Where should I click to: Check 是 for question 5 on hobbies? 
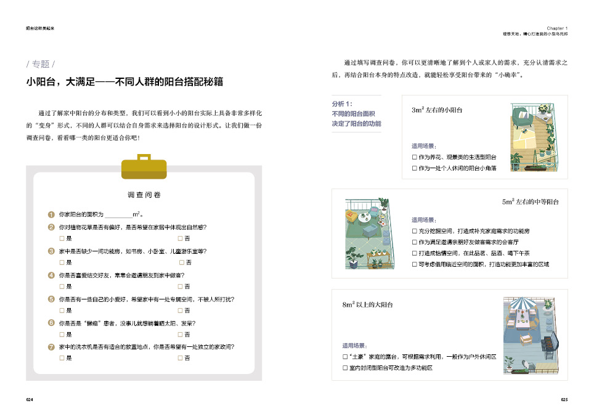tap(62, 311)
